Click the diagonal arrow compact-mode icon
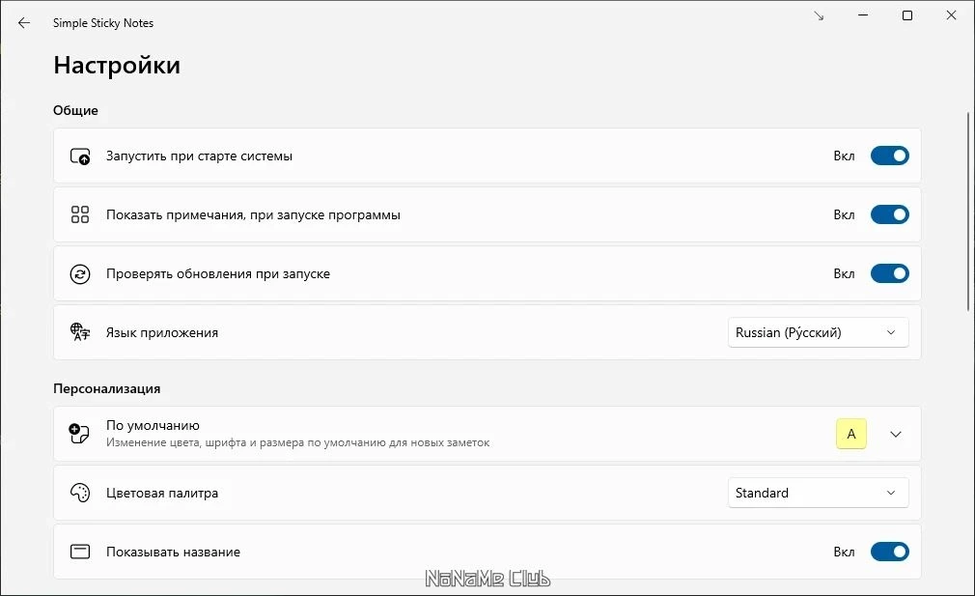Image resolution: width=975 pixels, height=596 pixels. click(x=819, y=15)
